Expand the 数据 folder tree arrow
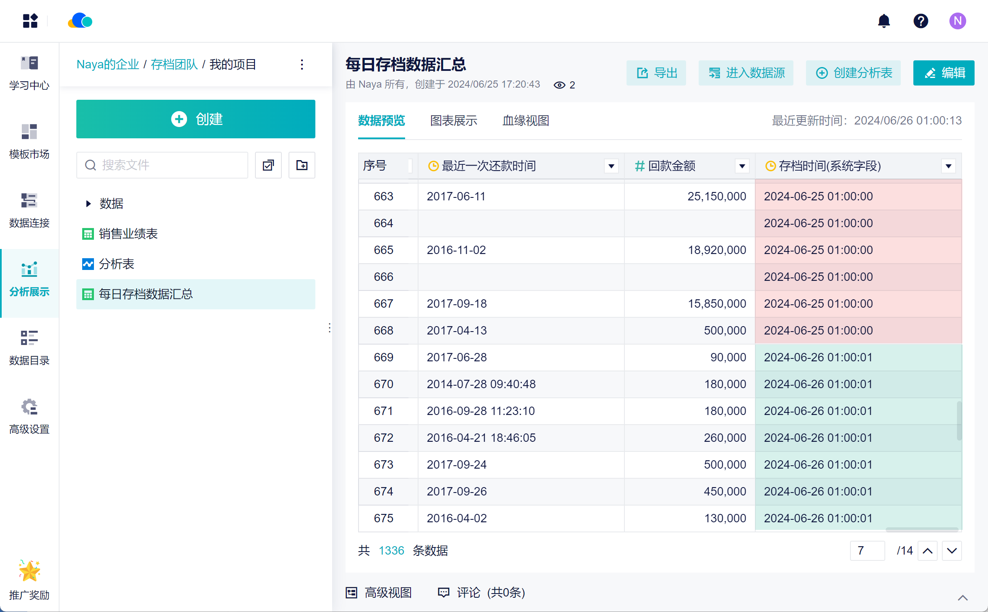988x612 pixels. click(x=88, y=204)
